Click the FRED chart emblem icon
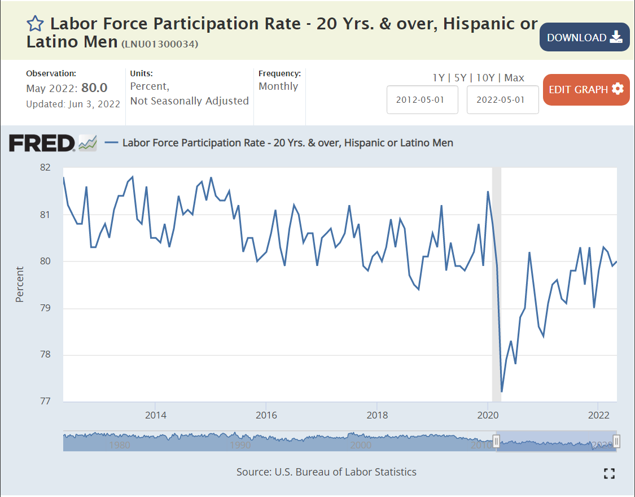635x497 pixels. coord(87,143)
